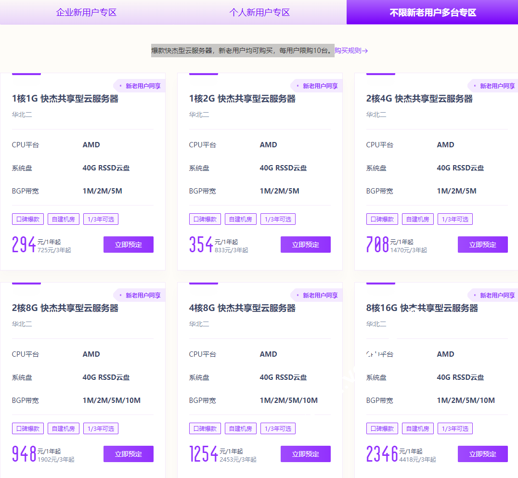Screen dimensions: 518x478
Task: Click the 新老用户同享 badge on the 1核1G card
Action: coord(142,86)
